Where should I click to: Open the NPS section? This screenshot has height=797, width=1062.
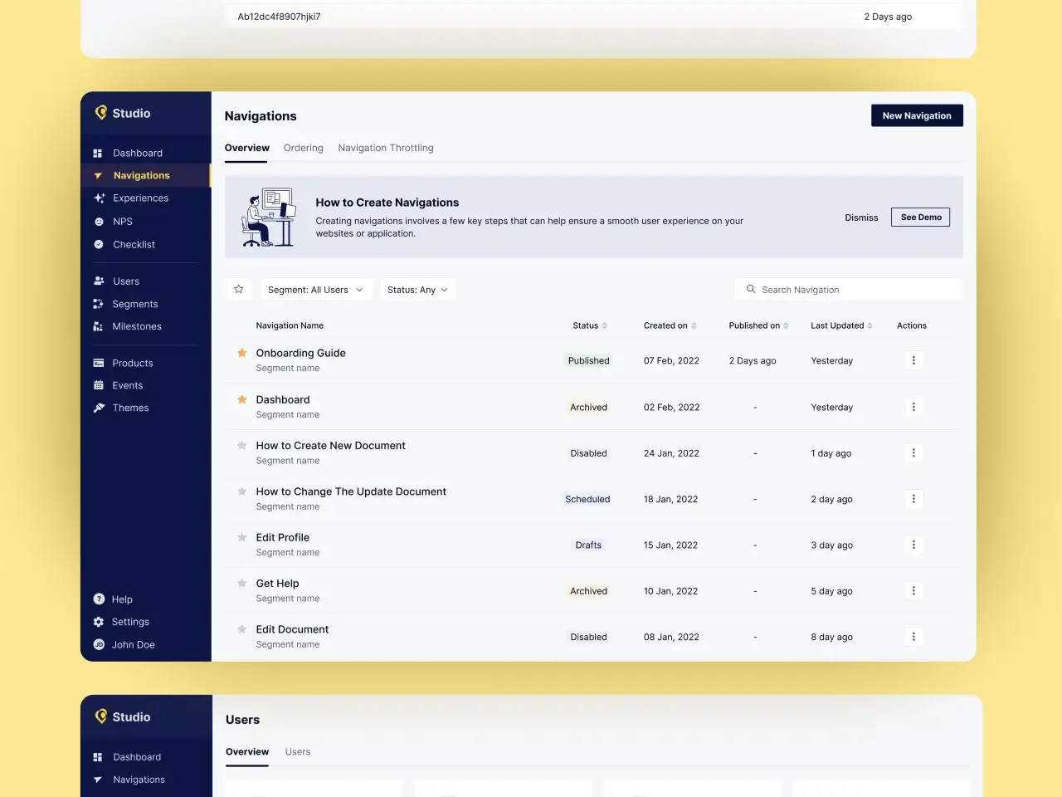[x=99, y=221]
